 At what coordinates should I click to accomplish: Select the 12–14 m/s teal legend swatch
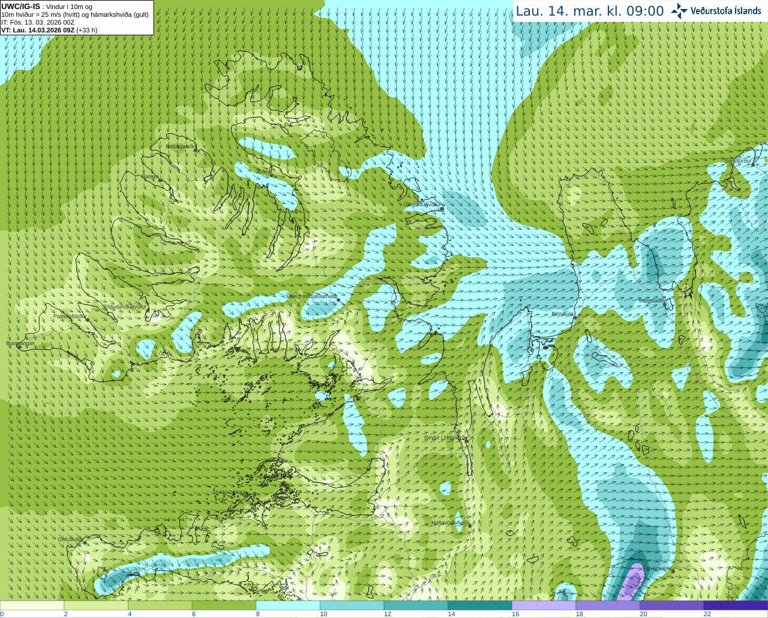coord(416,605)
